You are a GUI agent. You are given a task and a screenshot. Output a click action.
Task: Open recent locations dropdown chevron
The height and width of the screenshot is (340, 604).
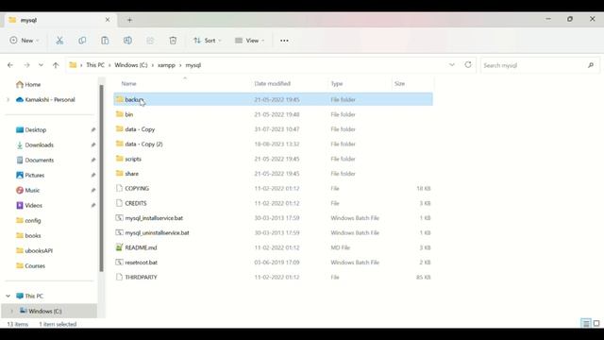[41, 65]
